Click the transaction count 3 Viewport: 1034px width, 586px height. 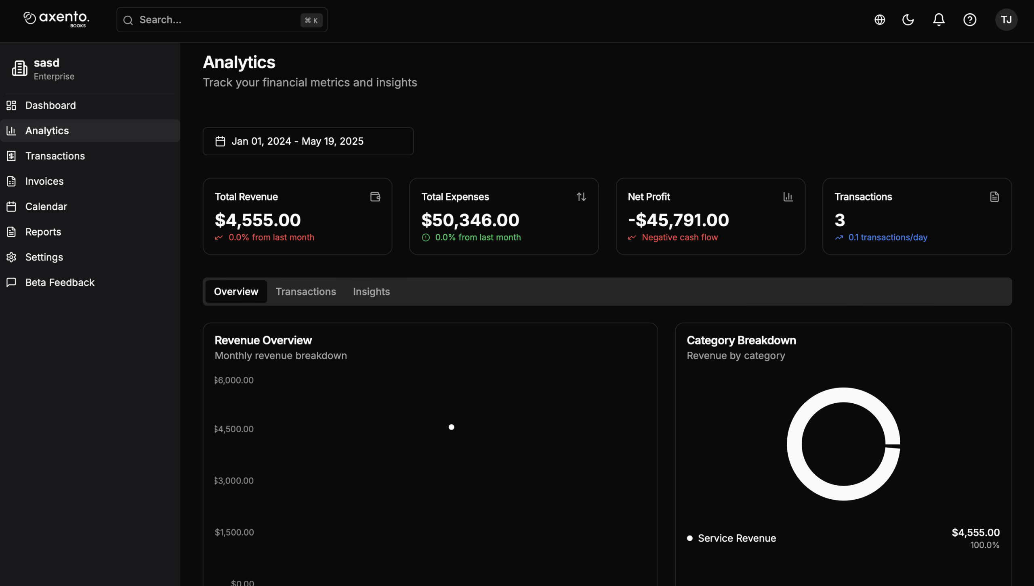pos(840,220)
